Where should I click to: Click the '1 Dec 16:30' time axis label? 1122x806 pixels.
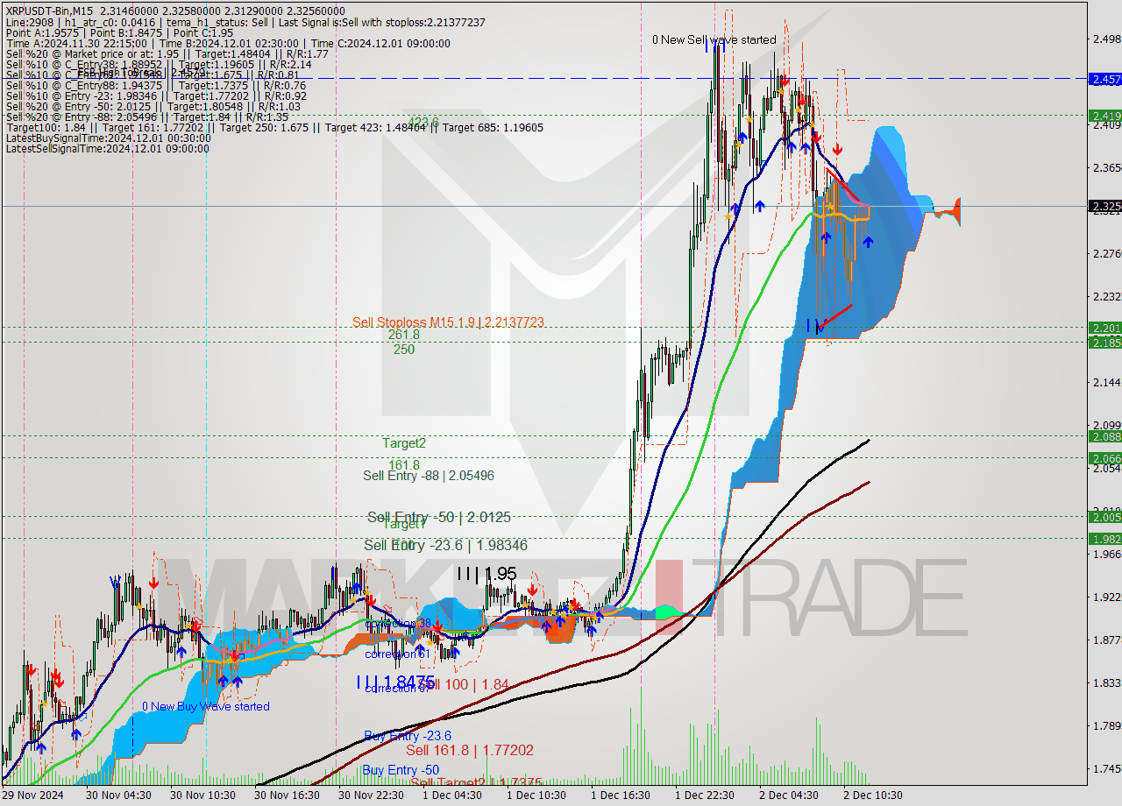621,795
